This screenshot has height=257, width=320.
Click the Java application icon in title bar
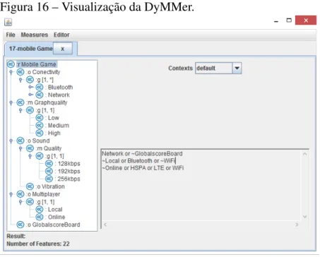pyautogui.click(x=8, y=22)
